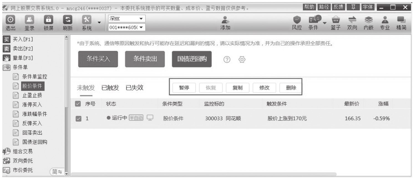Click the 最新价 column header

pos(351,104)
